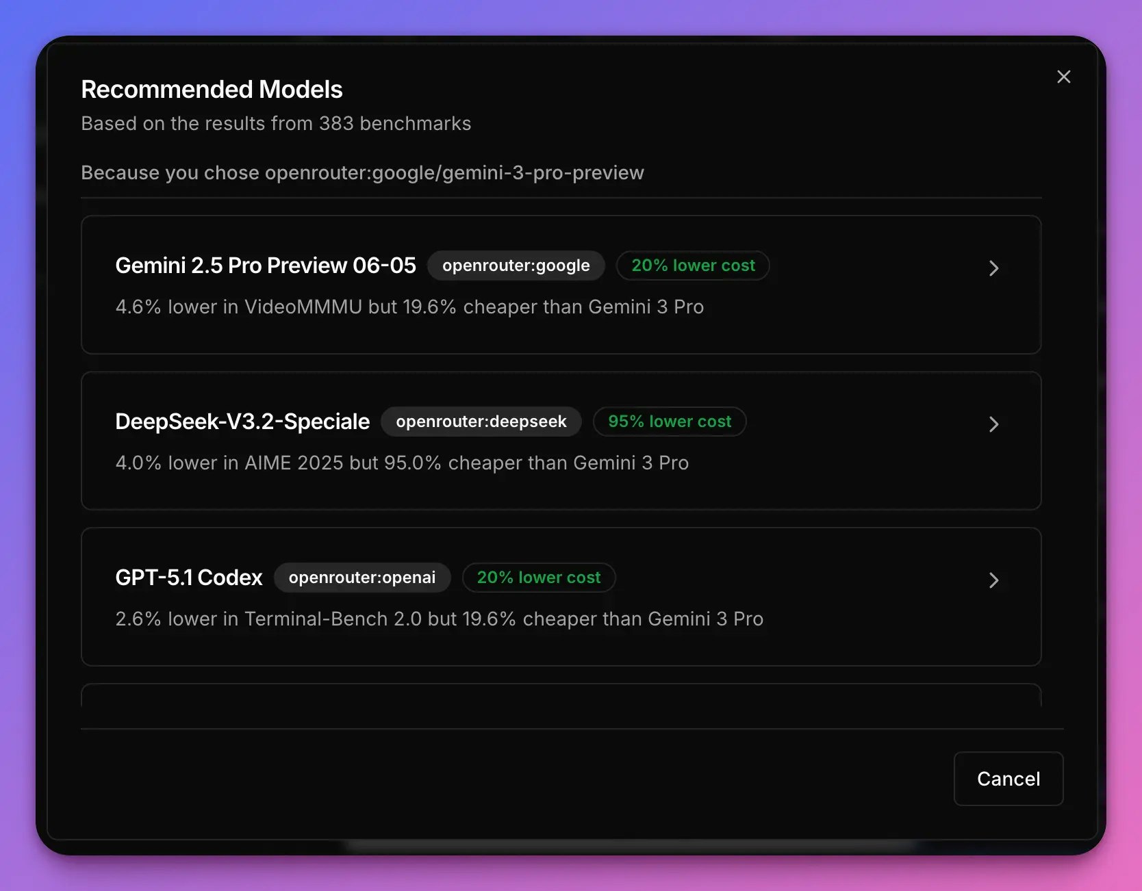1142x891 pixels.
Task: Click the openrouter:deepseek provider badge
Action: (481, 422)
